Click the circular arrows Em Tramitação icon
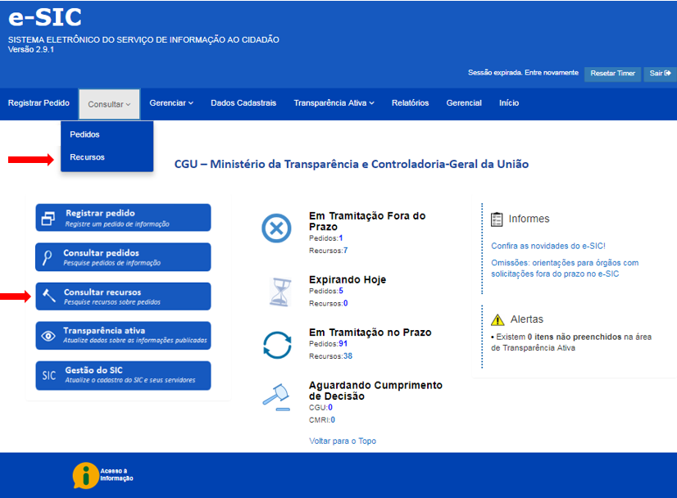 click(x=276, y=344)
